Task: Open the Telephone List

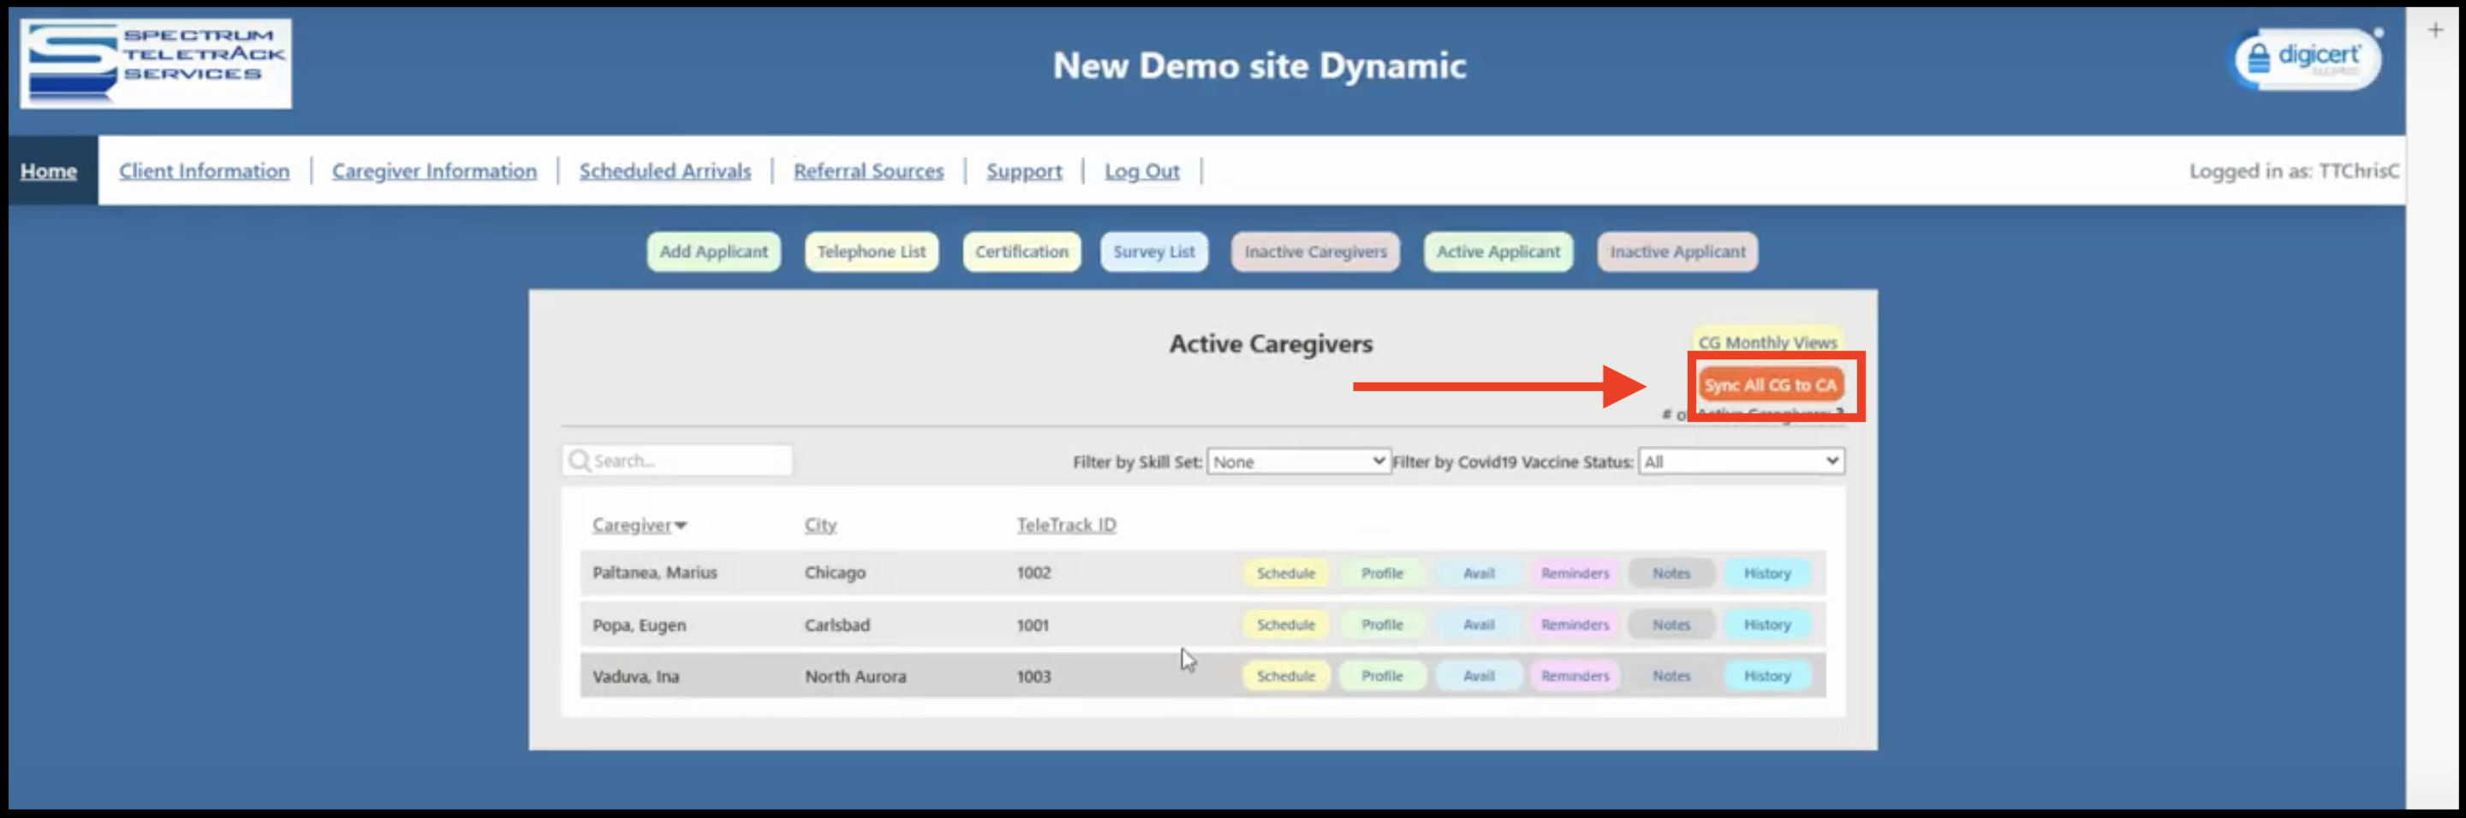Action: pos(870,252)
